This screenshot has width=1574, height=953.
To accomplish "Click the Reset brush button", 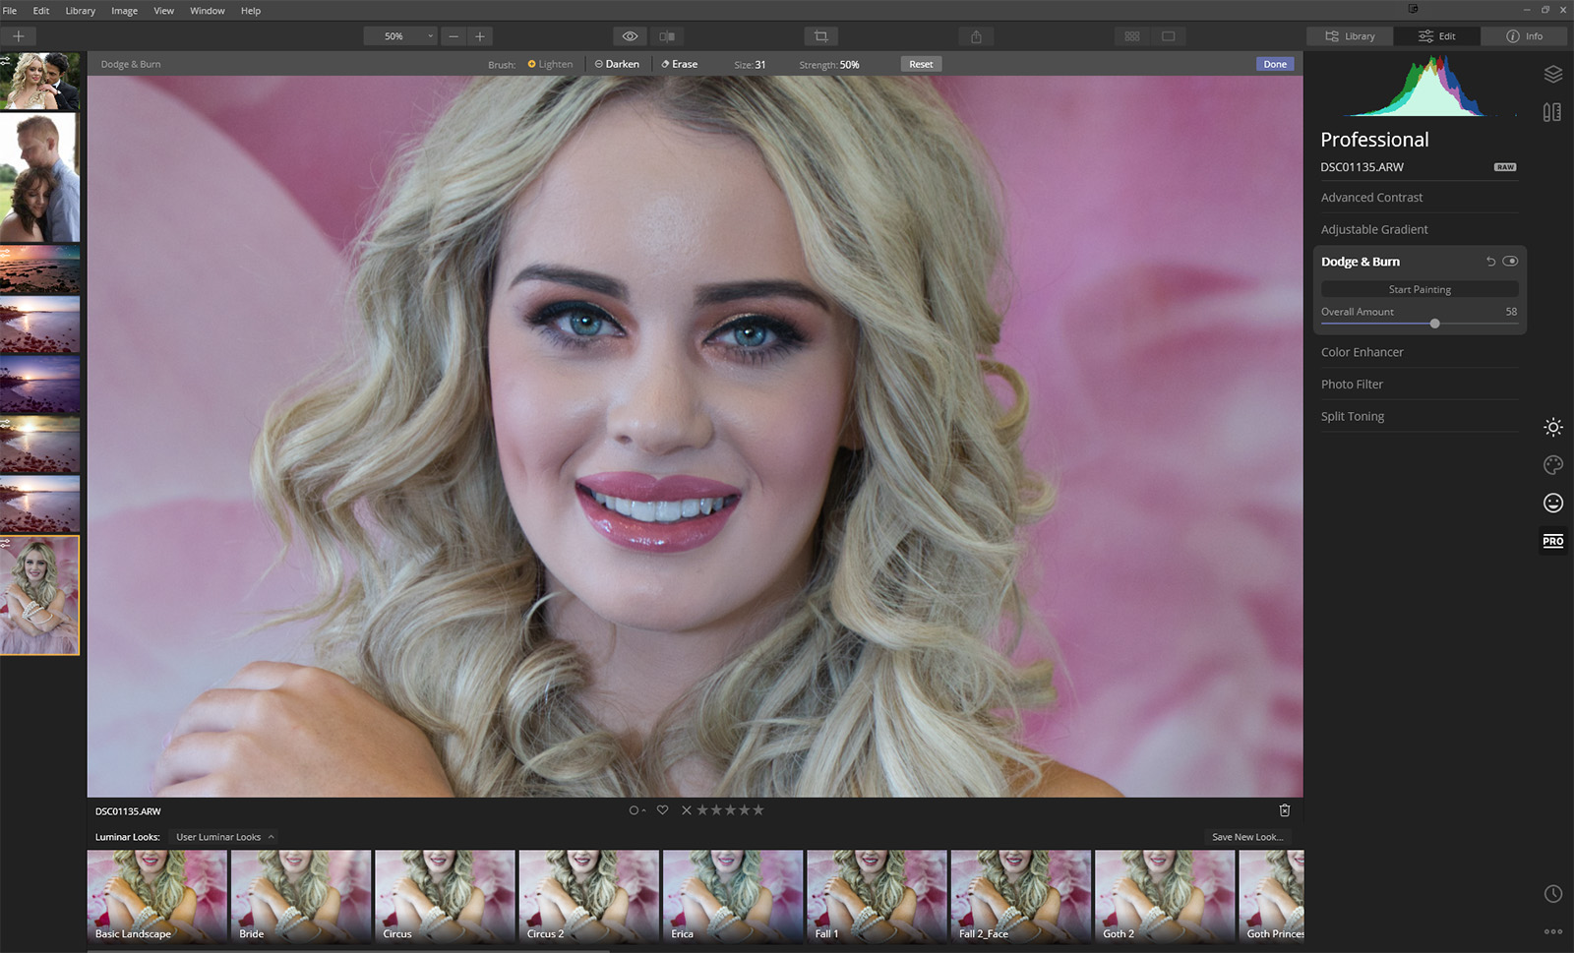I will pos(921,64).
